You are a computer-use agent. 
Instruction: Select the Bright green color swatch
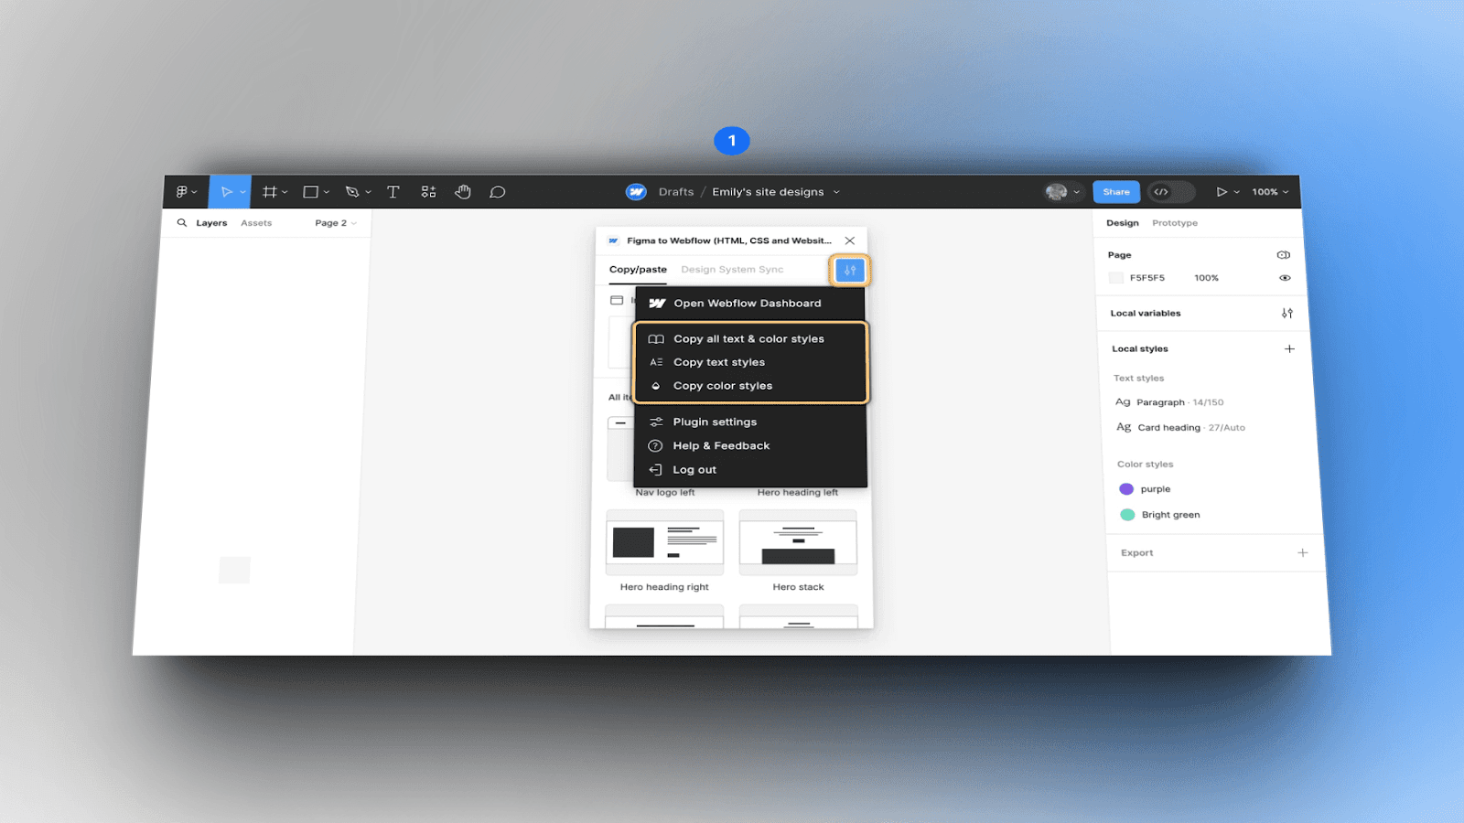[1127, 515]
